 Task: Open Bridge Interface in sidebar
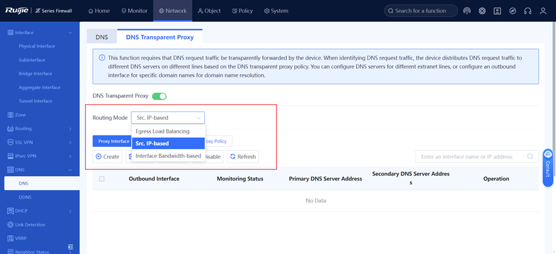point(35,73)
